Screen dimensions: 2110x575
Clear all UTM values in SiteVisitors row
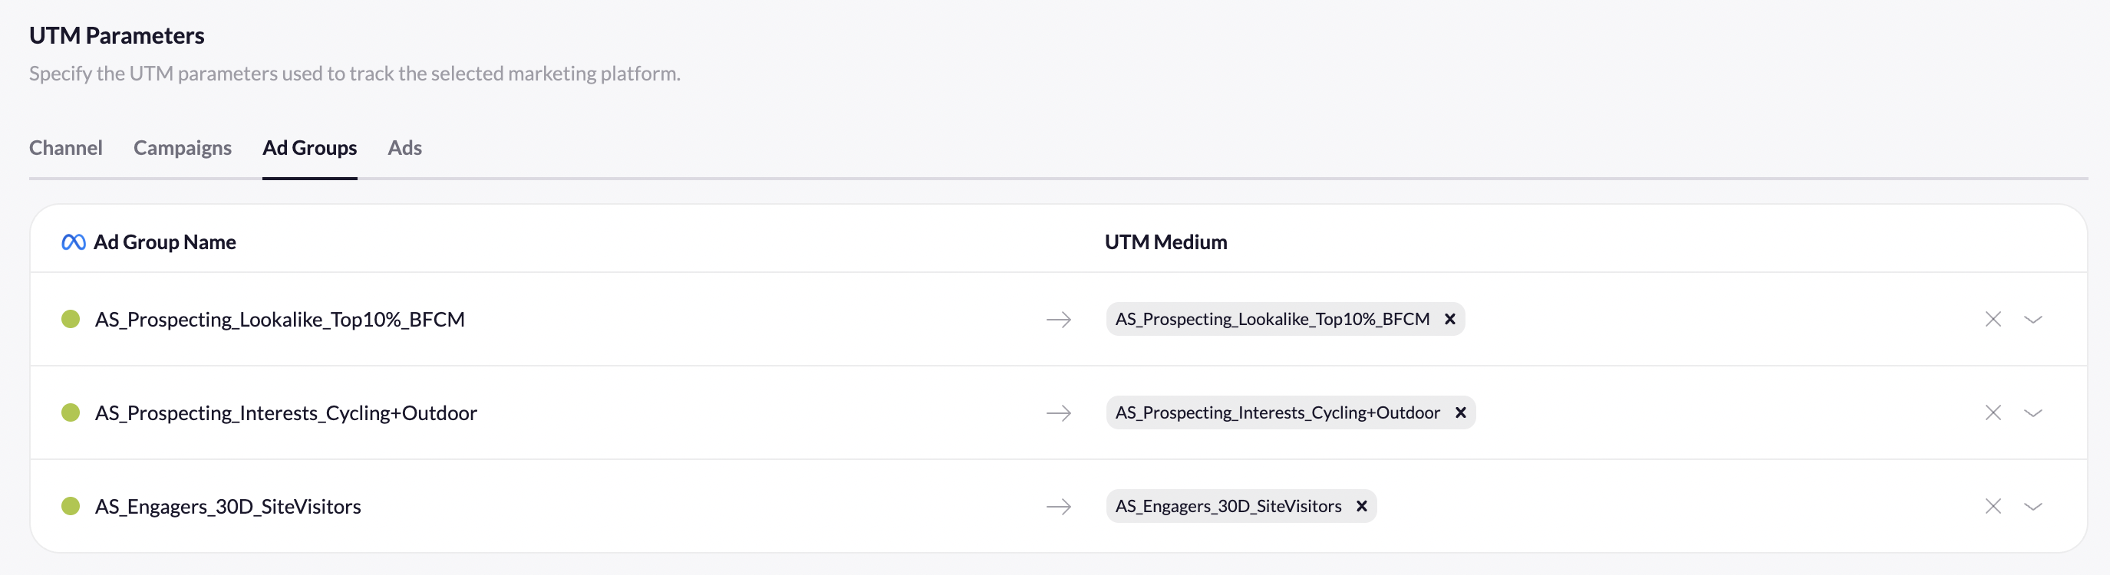[1993, 506]
